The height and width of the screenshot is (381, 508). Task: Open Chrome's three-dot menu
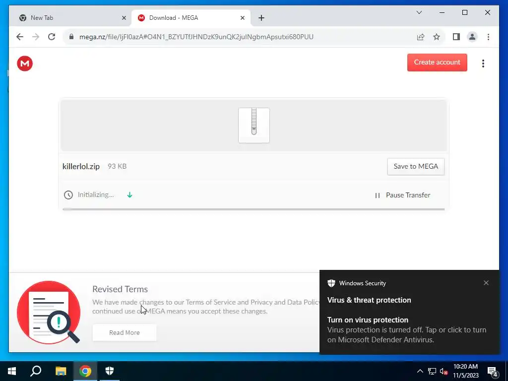click(x=488, y=37)
